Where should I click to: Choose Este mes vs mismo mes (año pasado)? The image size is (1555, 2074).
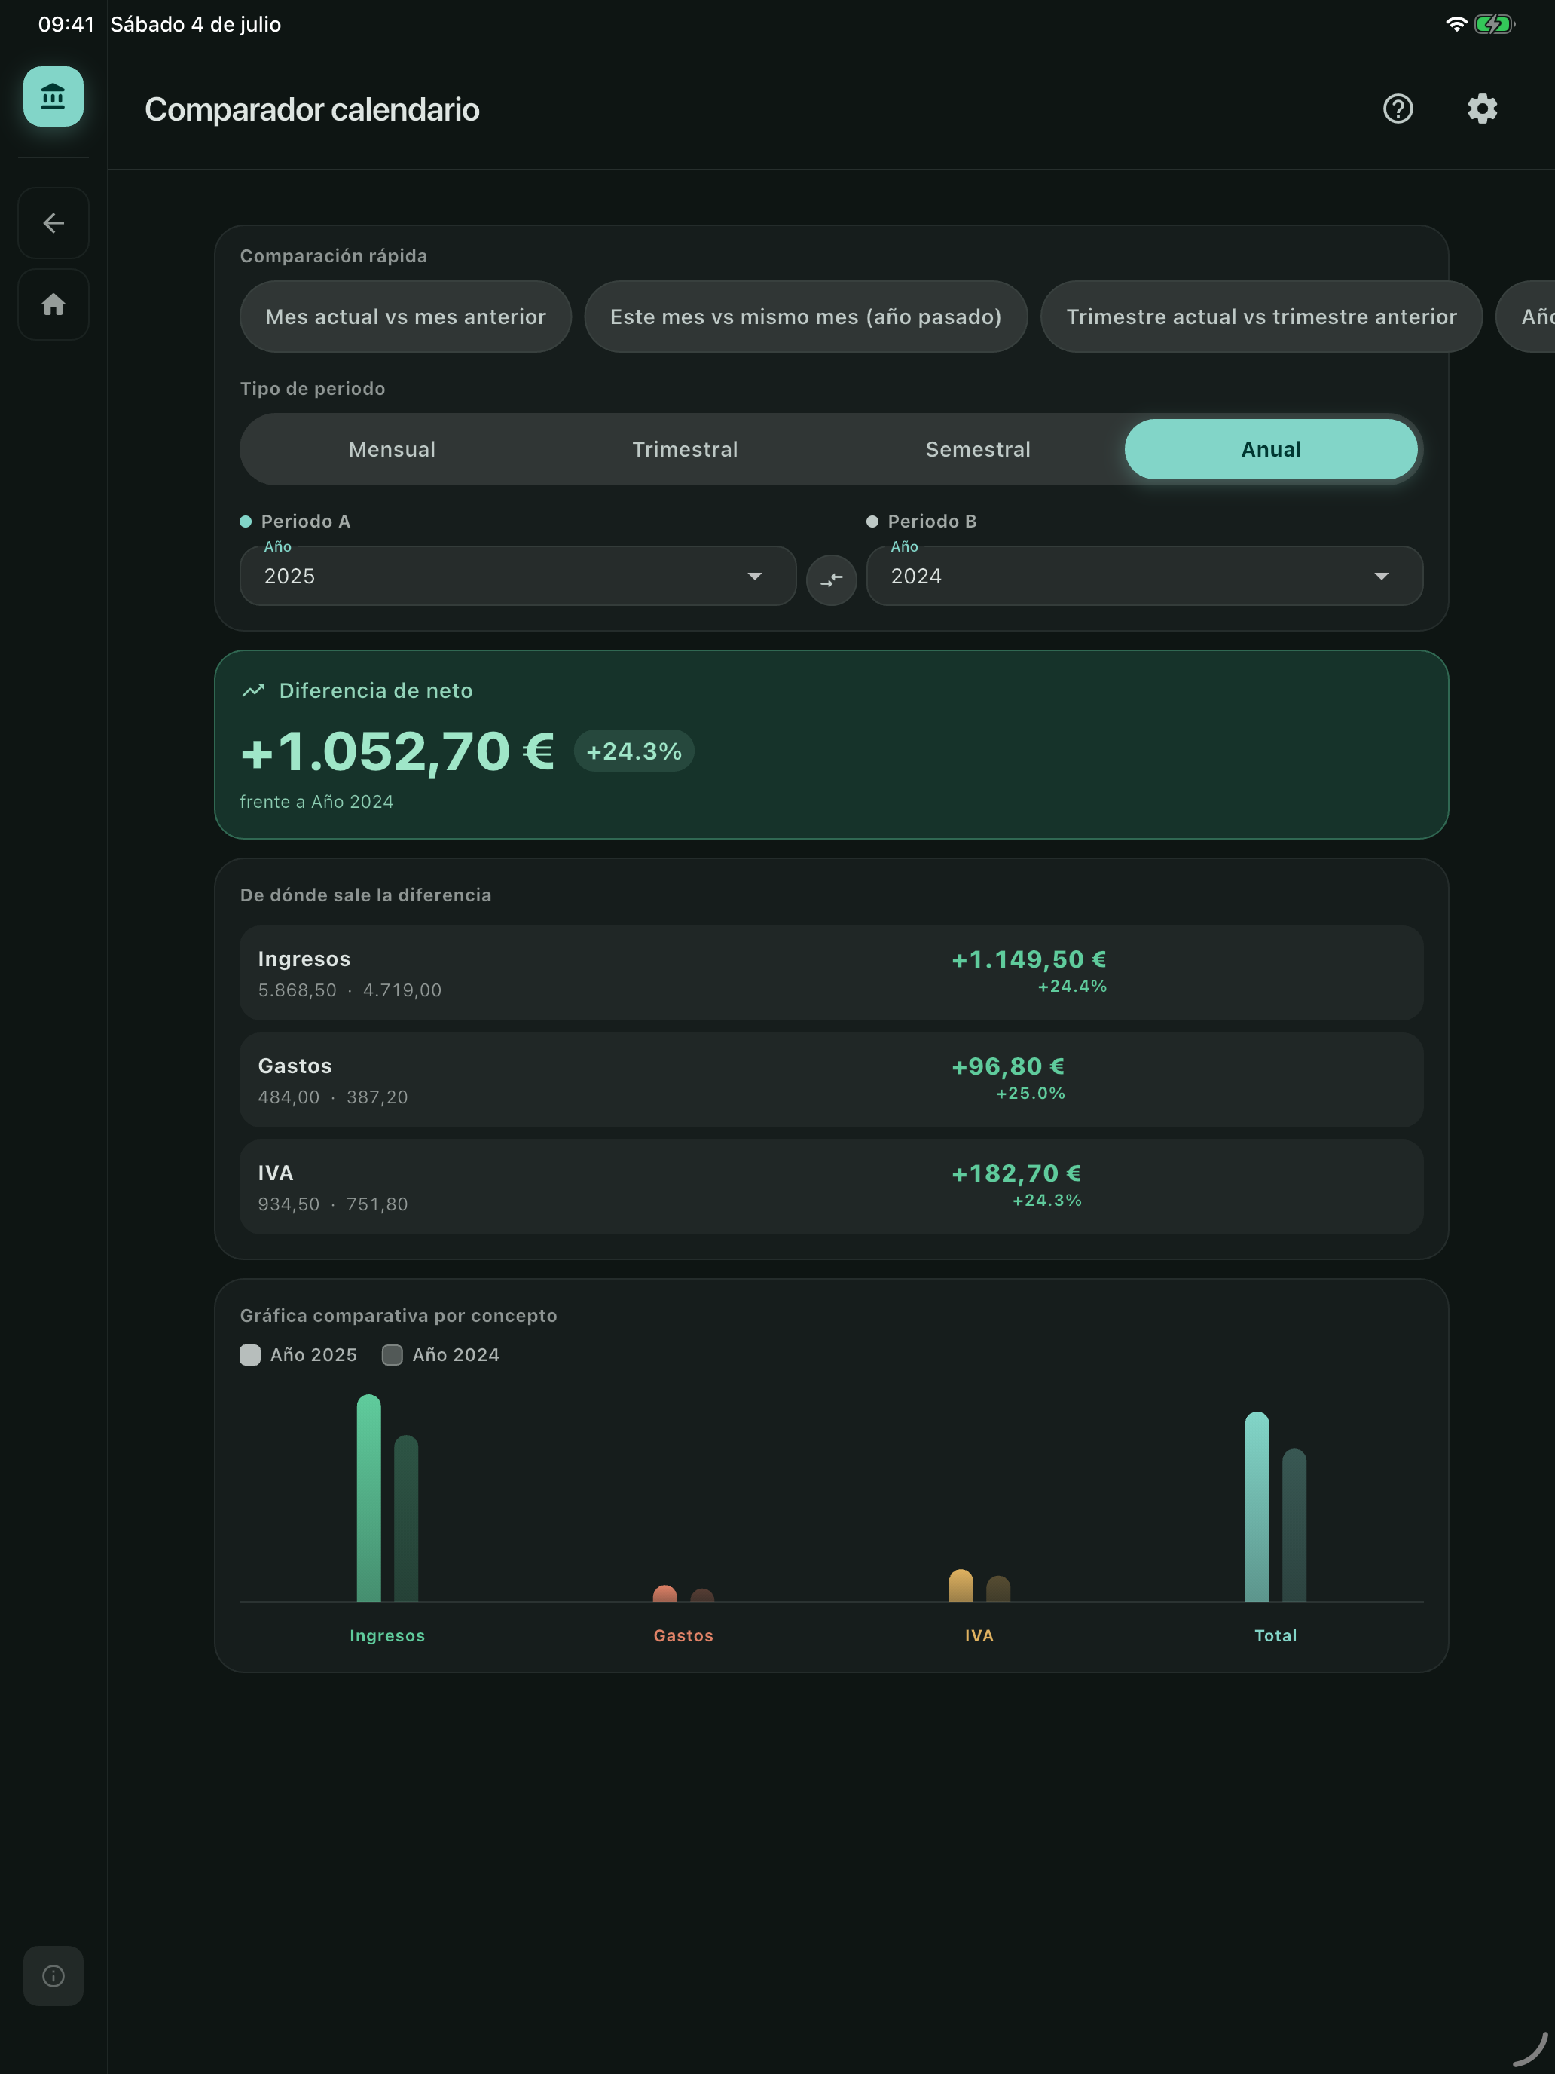pos(806,317)
